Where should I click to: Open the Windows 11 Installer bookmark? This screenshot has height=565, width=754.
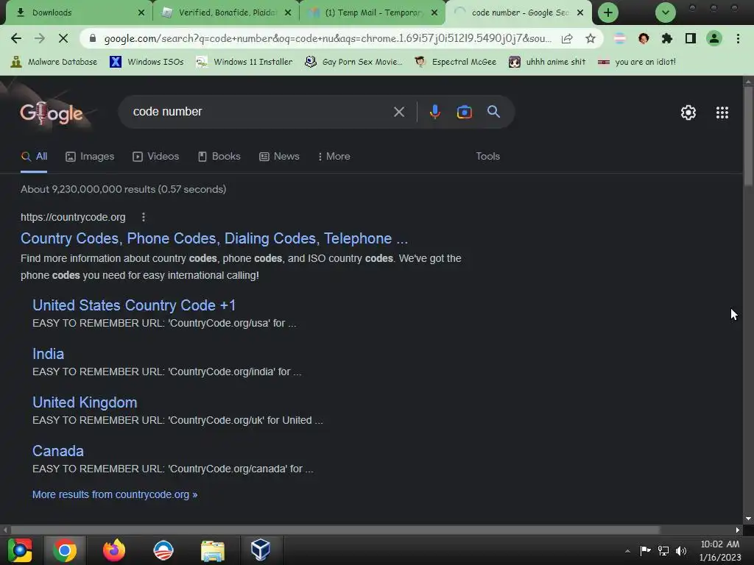tap(244, 62)
